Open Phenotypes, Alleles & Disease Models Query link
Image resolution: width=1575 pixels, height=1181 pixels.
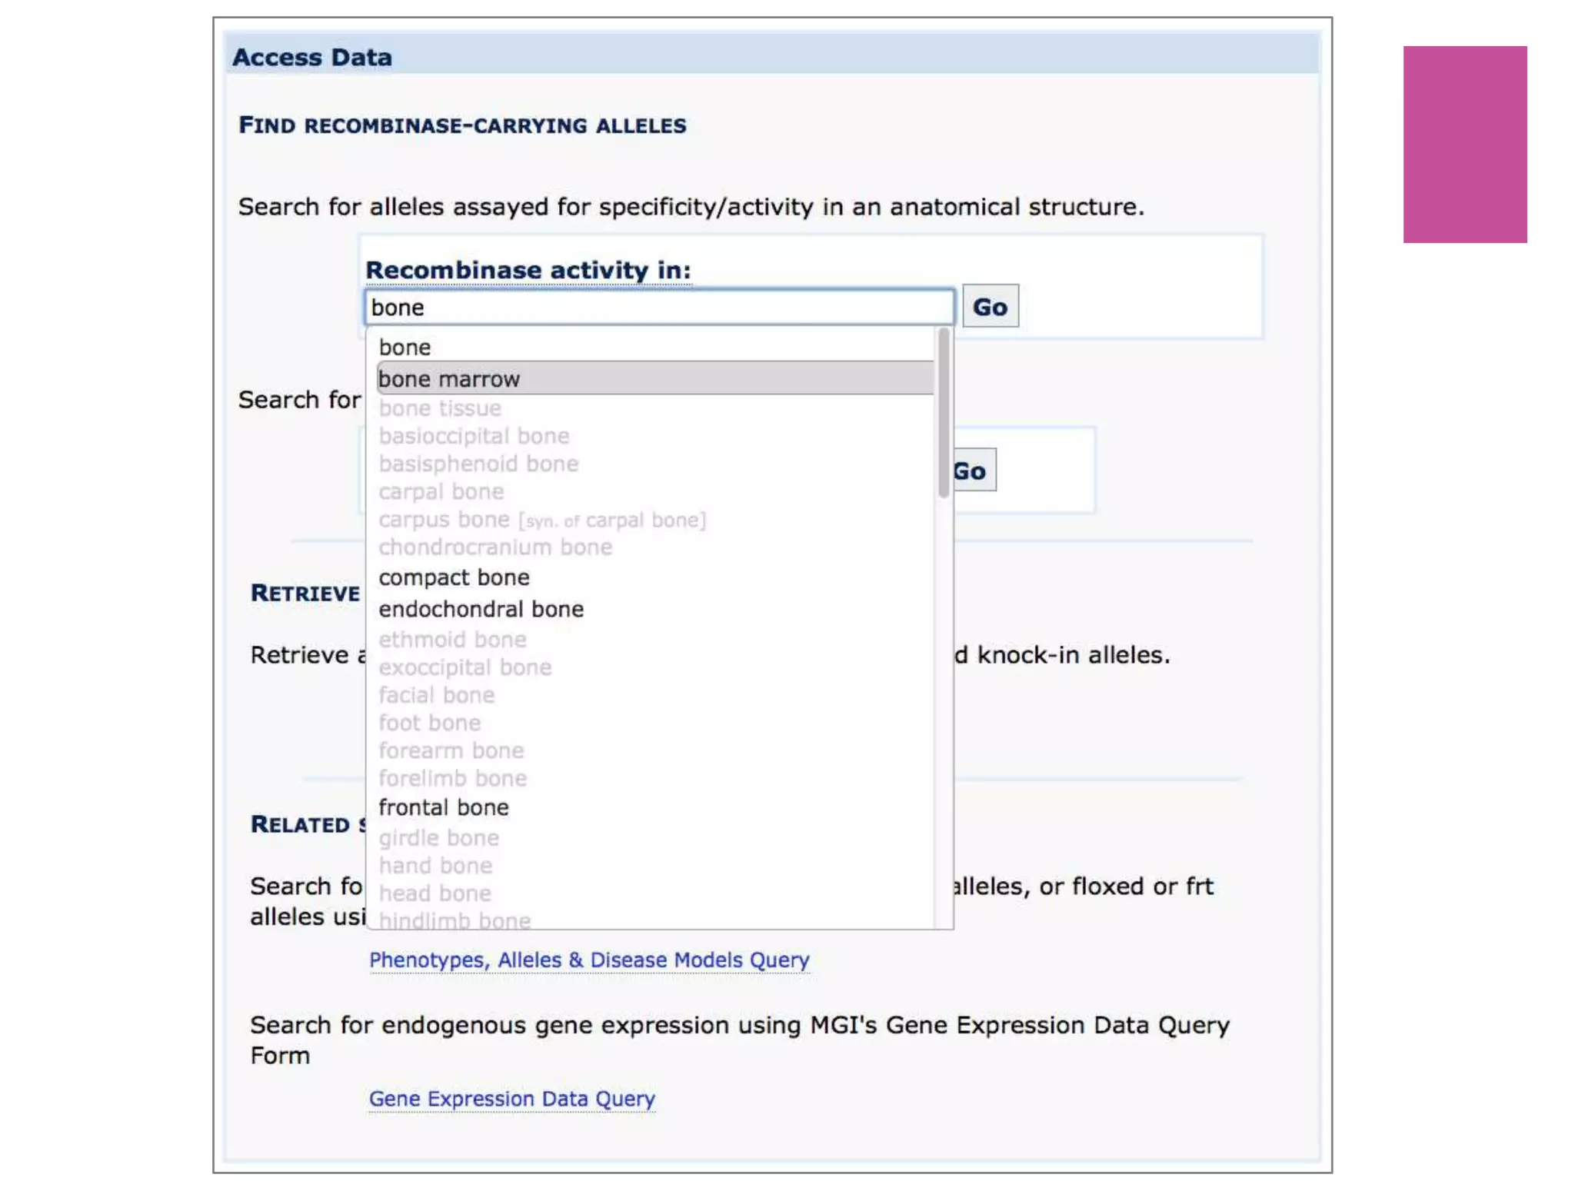click(x=589, y=960)
